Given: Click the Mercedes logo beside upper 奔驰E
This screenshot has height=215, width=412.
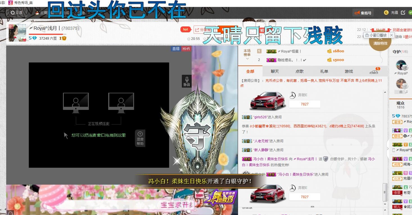Looking at the screenshot, I should click(293, 95).
